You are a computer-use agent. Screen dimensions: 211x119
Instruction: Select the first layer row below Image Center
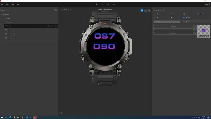31,30
